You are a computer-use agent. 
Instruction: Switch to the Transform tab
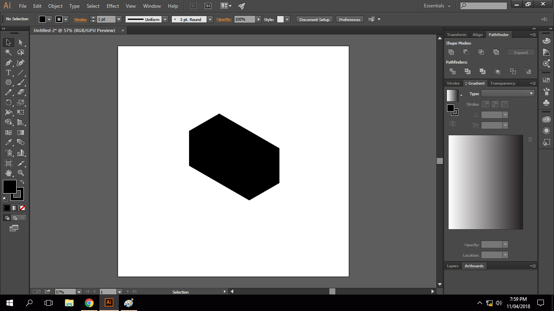pos(457,35)
